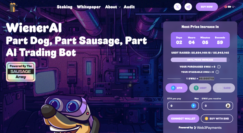Open the Telegram channel icon
The height and width of the screenshot is (133, 243).
tap(188, 7)
